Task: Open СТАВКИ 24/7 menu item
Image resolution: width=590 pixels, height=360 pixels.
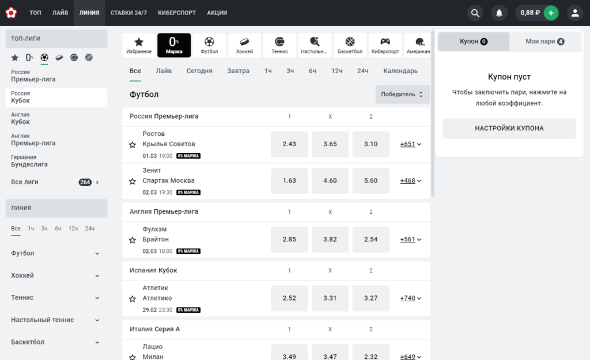Action: tap(128, 13)
